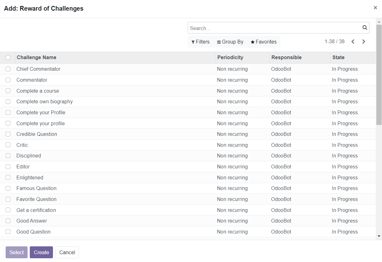Enable the Enlightened row checkbox
Image resolution: width=382 pixels, height=262 pixels.
click(8, 177)
